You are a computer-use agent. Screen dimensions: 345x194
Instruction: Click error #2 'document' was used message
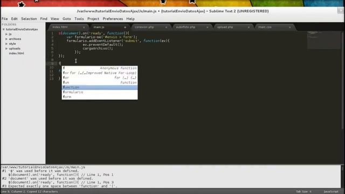(48, 178)
